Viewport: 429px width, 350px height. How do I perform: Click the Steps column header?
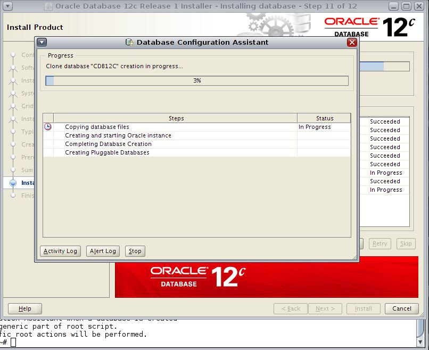(176, 118)
